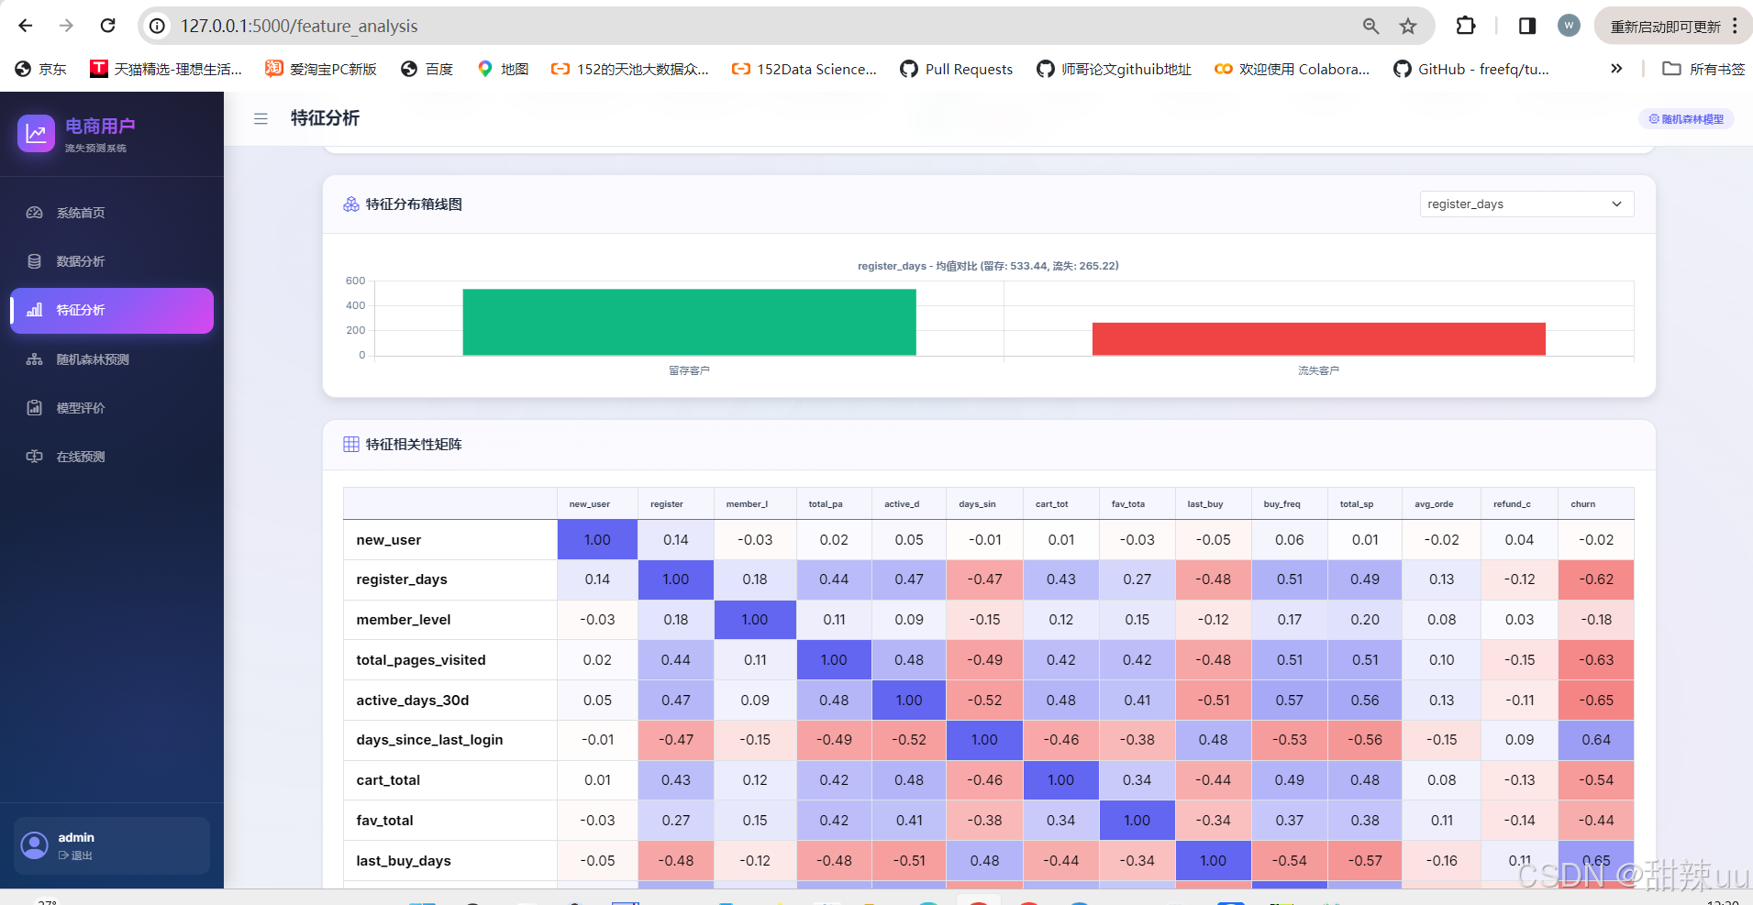Go to 在线预测 in sidebar
This screenshot has width=1753, height=905.
pos(112,457)
